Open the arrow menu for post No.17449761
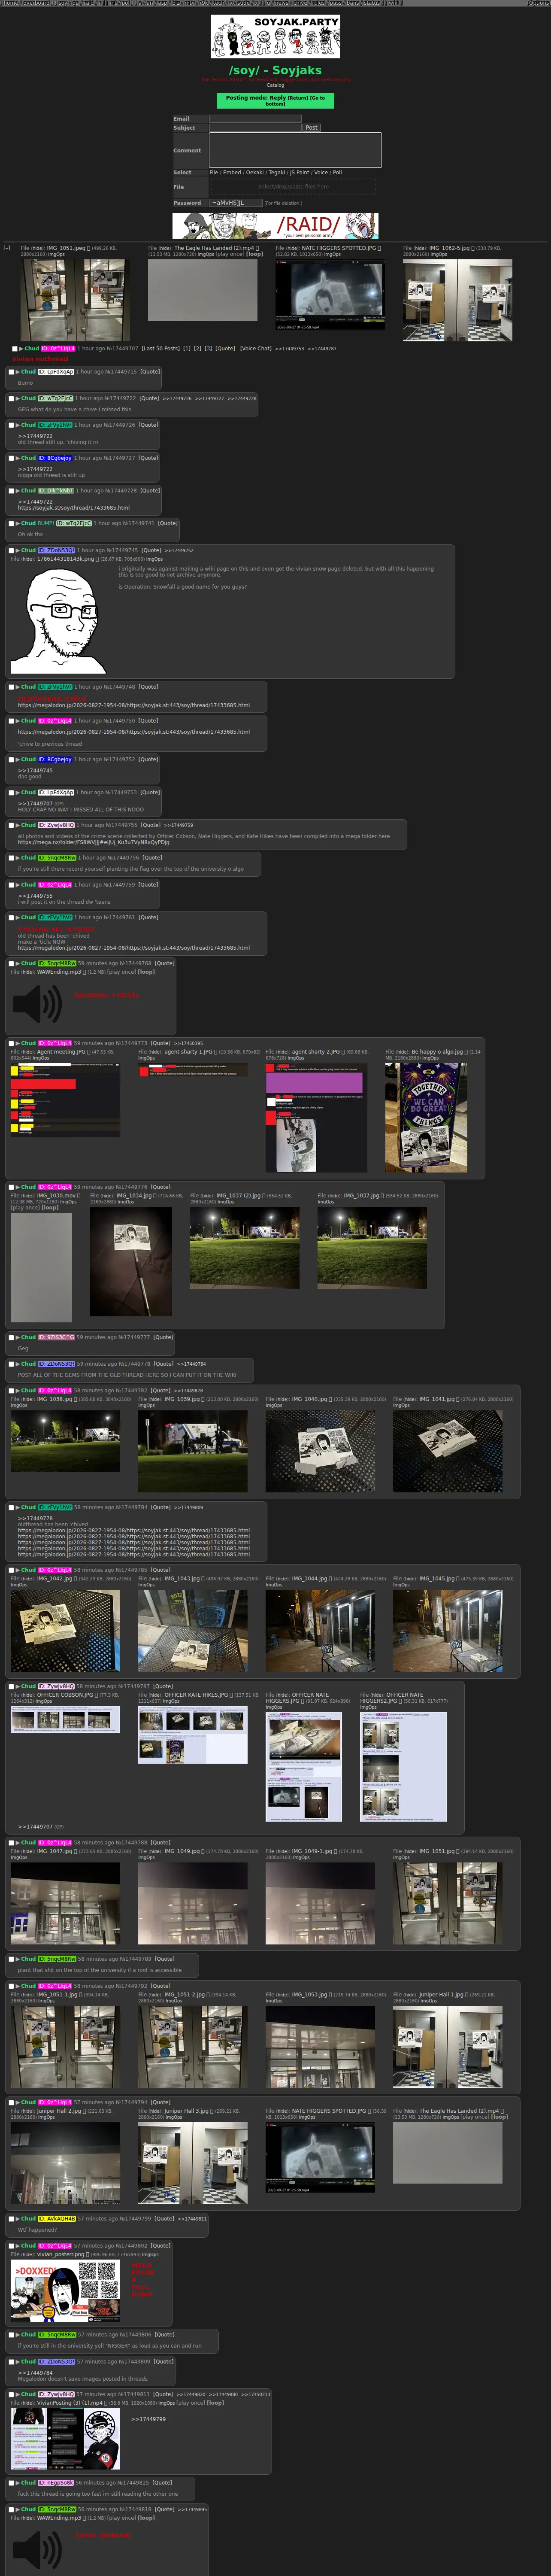Viewport: 551px width, 2576px height. tap(18, 918)
